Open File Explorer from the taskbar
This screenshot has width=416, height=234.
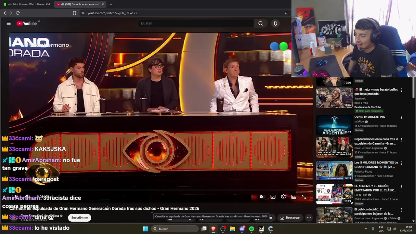tap(232, 229)
